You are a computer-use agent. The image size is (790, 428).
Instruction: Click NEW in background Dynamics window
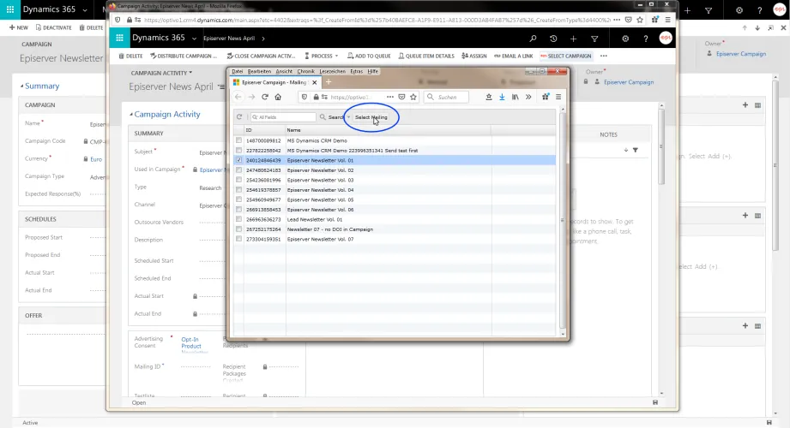pos(19,27)
